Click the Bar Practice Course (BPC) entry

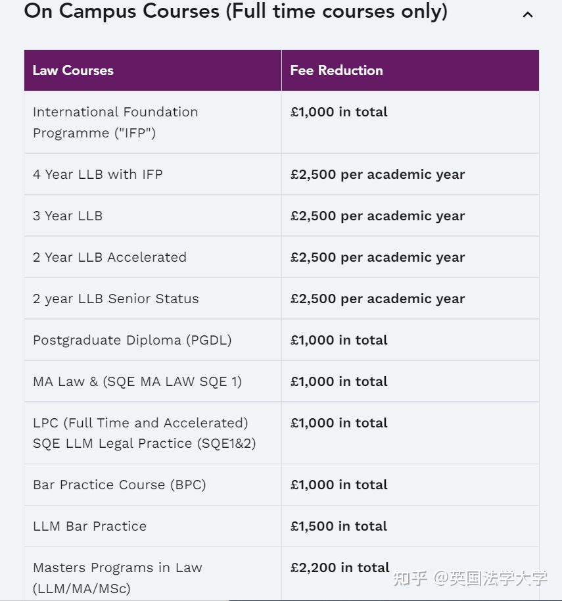click(x=120, y=485)
